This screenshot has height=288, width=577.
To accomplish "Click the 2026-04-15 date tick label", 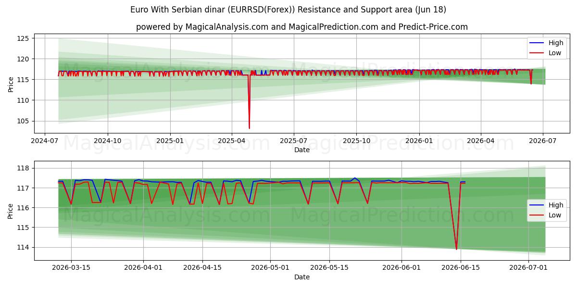I will tap(202, 269).
